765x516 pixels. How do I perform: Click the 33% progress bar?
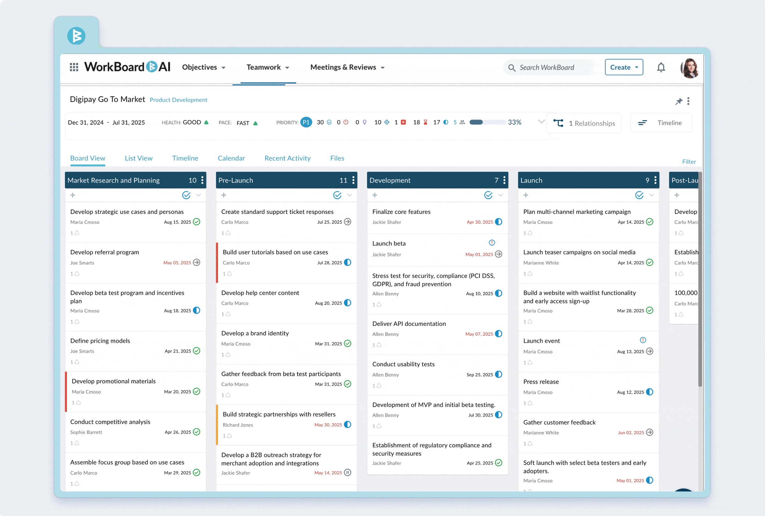[487, 122]
